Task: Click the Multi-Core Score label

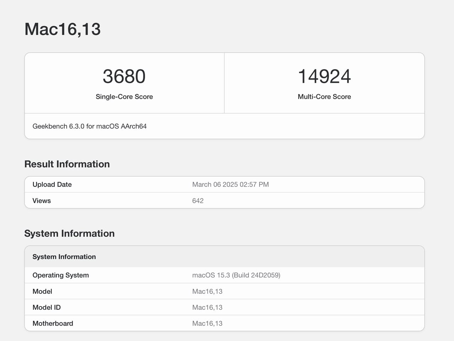Action: click(x=324, y=96)
